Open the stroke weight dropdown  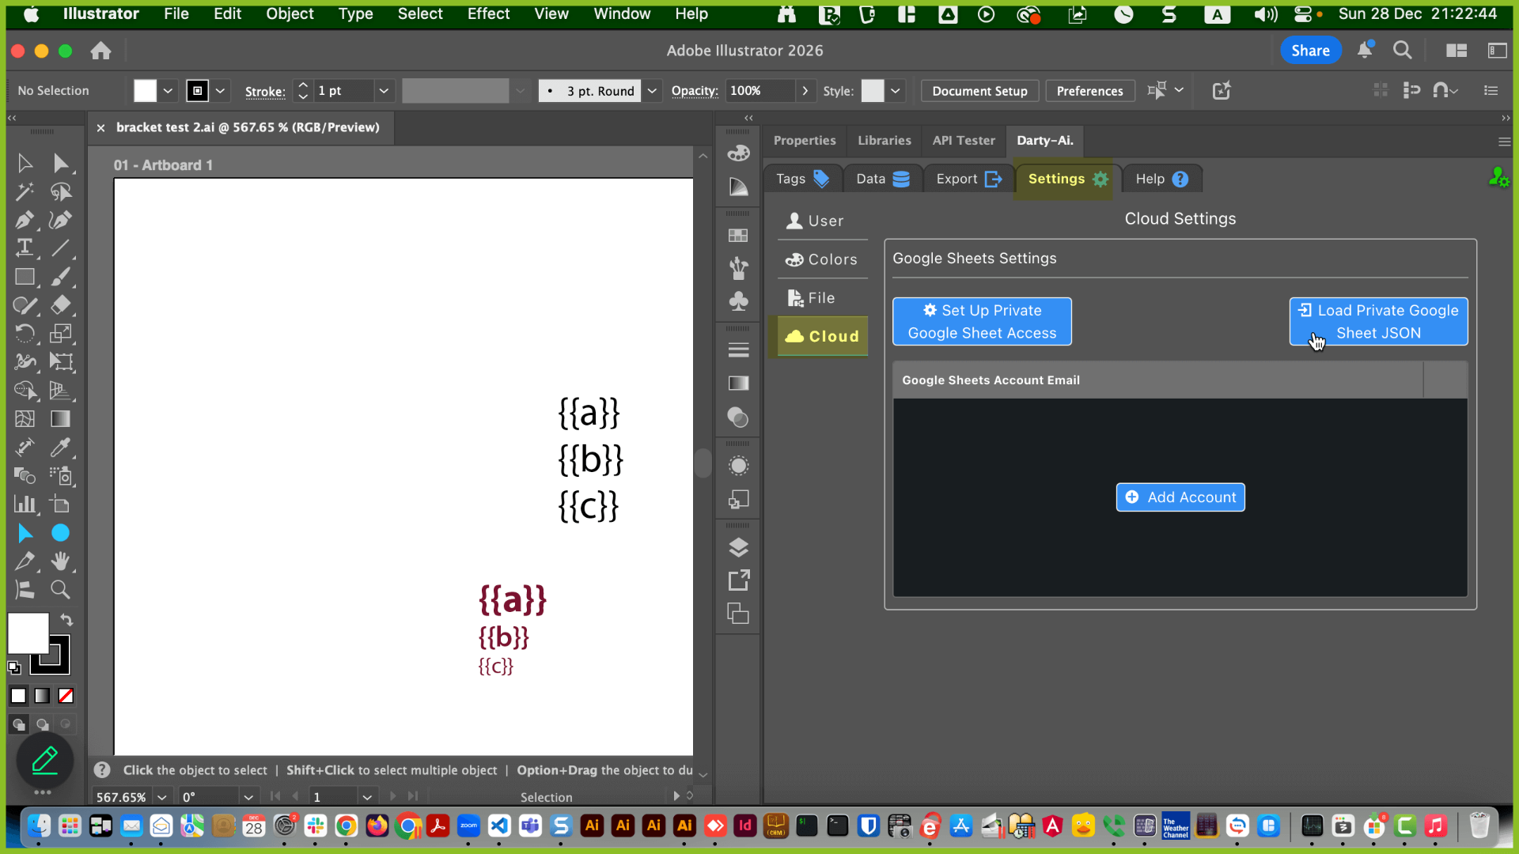[384, 91]
